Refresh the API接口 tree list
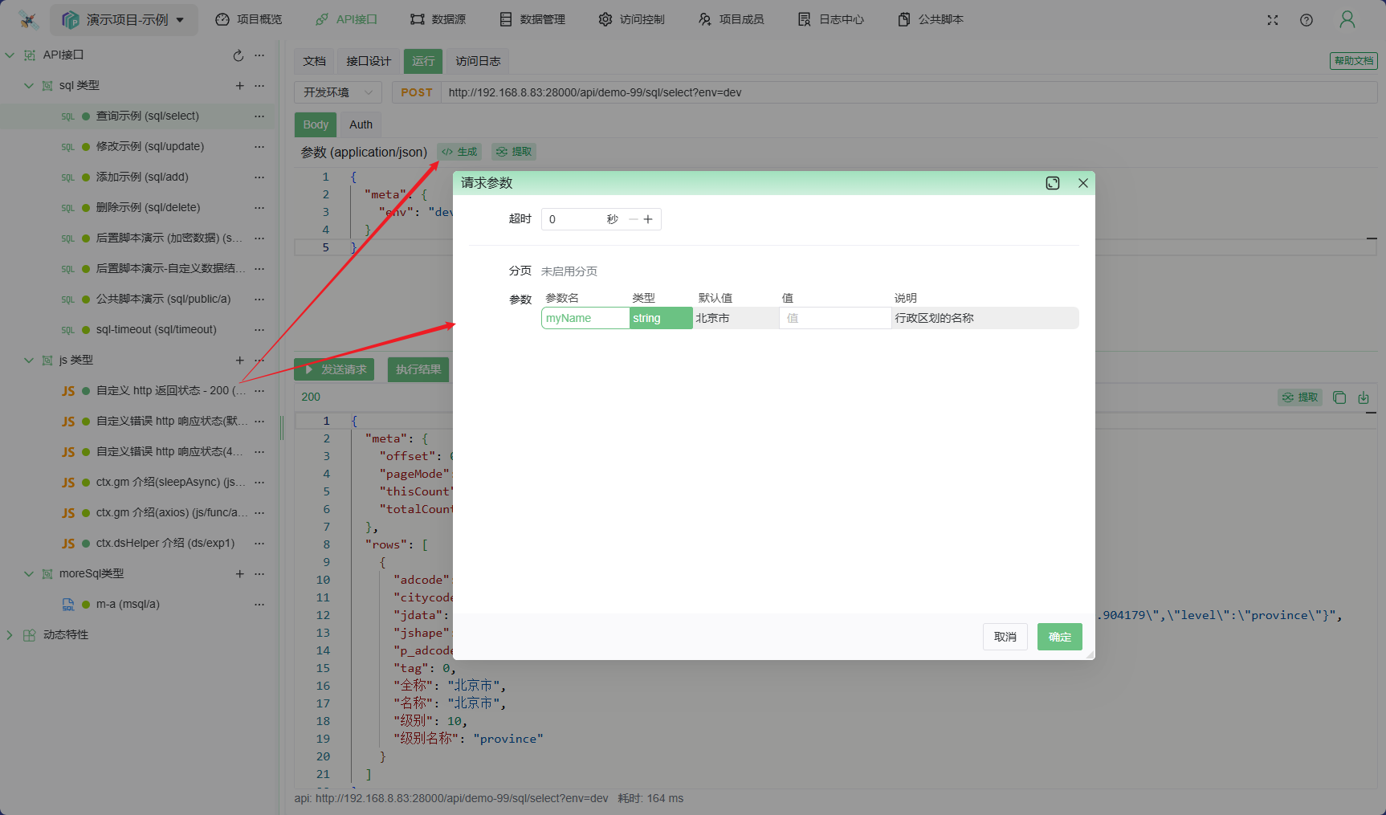Viewport: 1386px width, 815px height. click(x=238, y=55)
